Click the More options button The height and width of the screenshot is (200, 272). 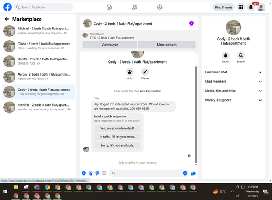click(166, 45)
